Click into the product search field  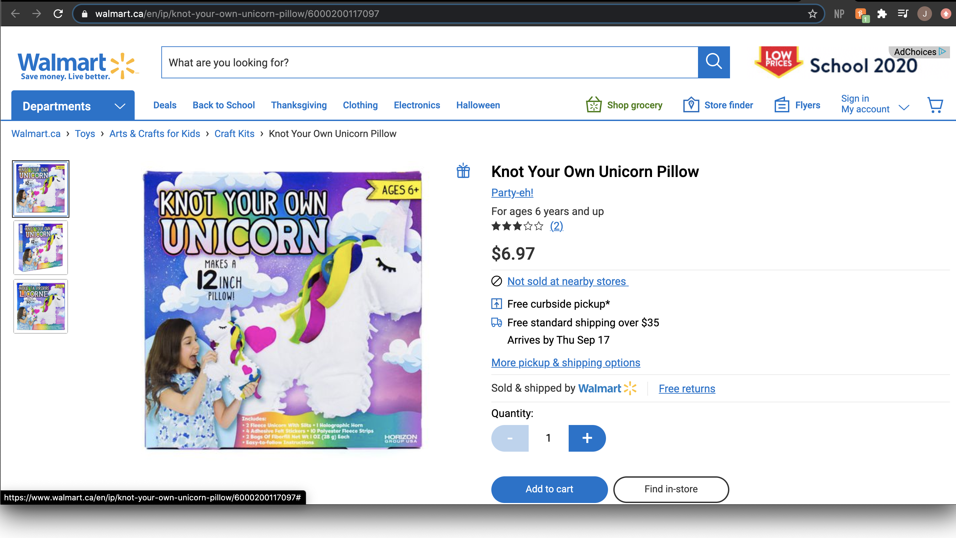(x=429, y=62)
